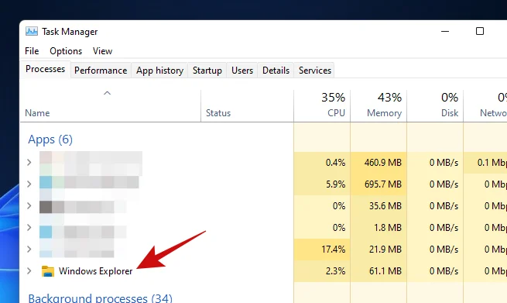Open the Details tab

(276, 71)
